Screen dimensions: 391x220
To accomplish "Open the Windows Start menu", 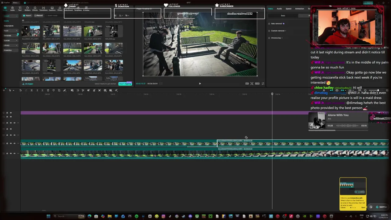I will pyautogui.click(x=48, y=216).
